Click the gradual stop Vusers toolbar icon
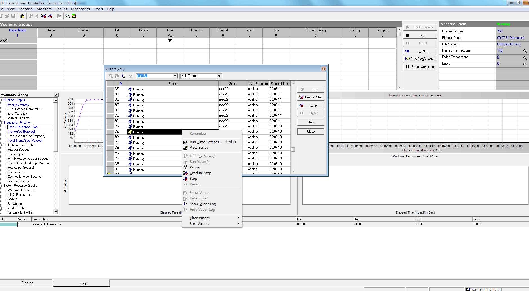Image resolution: width=529 pixels, height=291 pixels. click(x=44, y=16)
